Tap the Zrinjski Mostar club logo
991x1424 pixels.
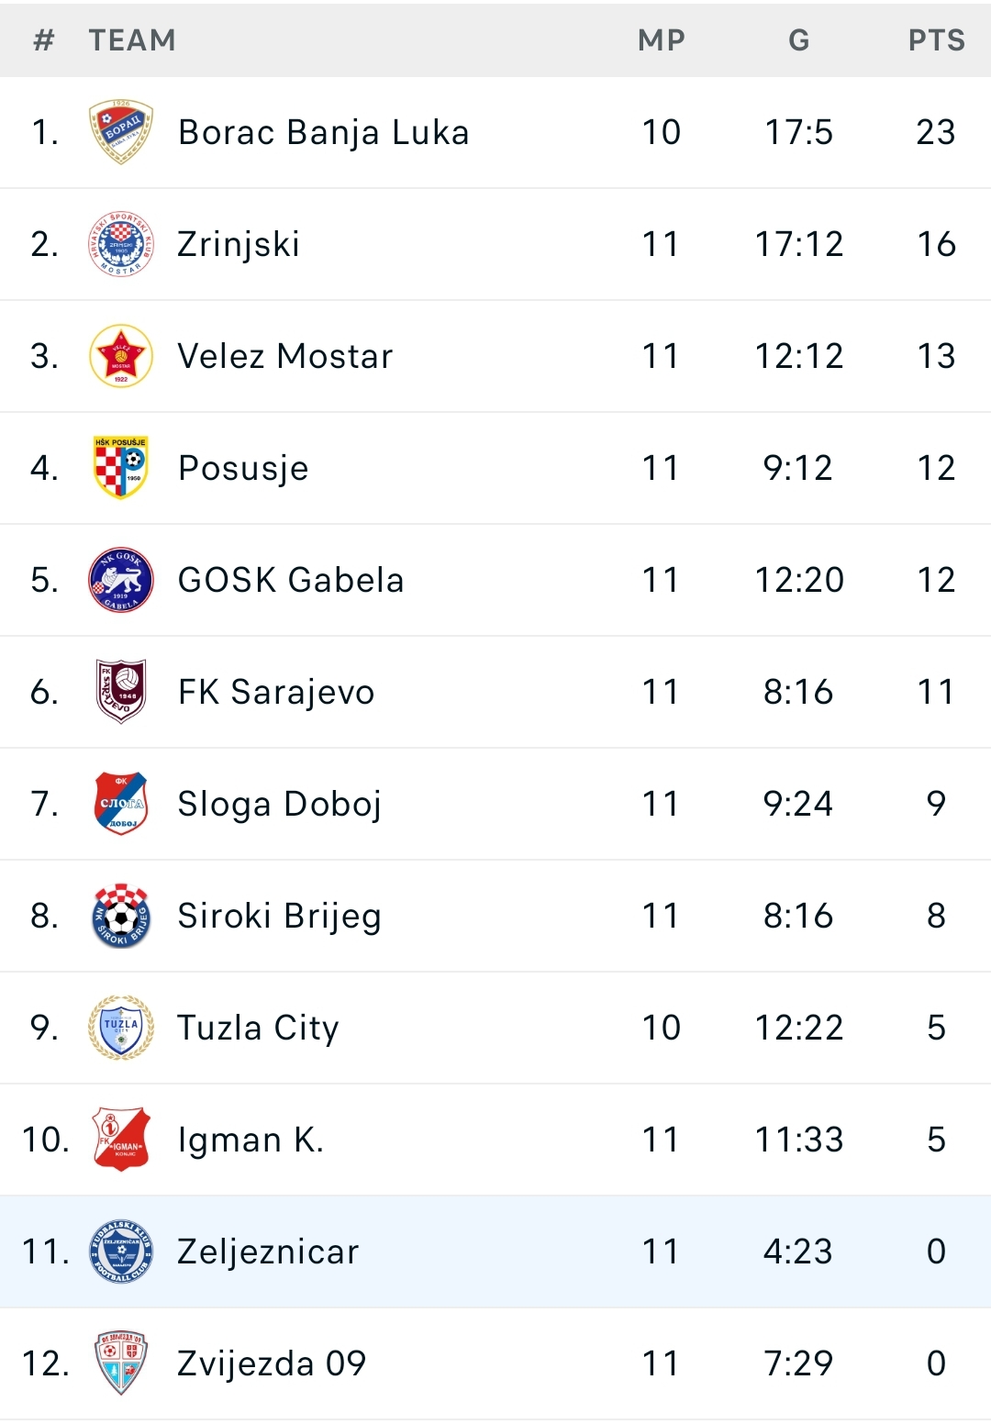click(121, 244)
